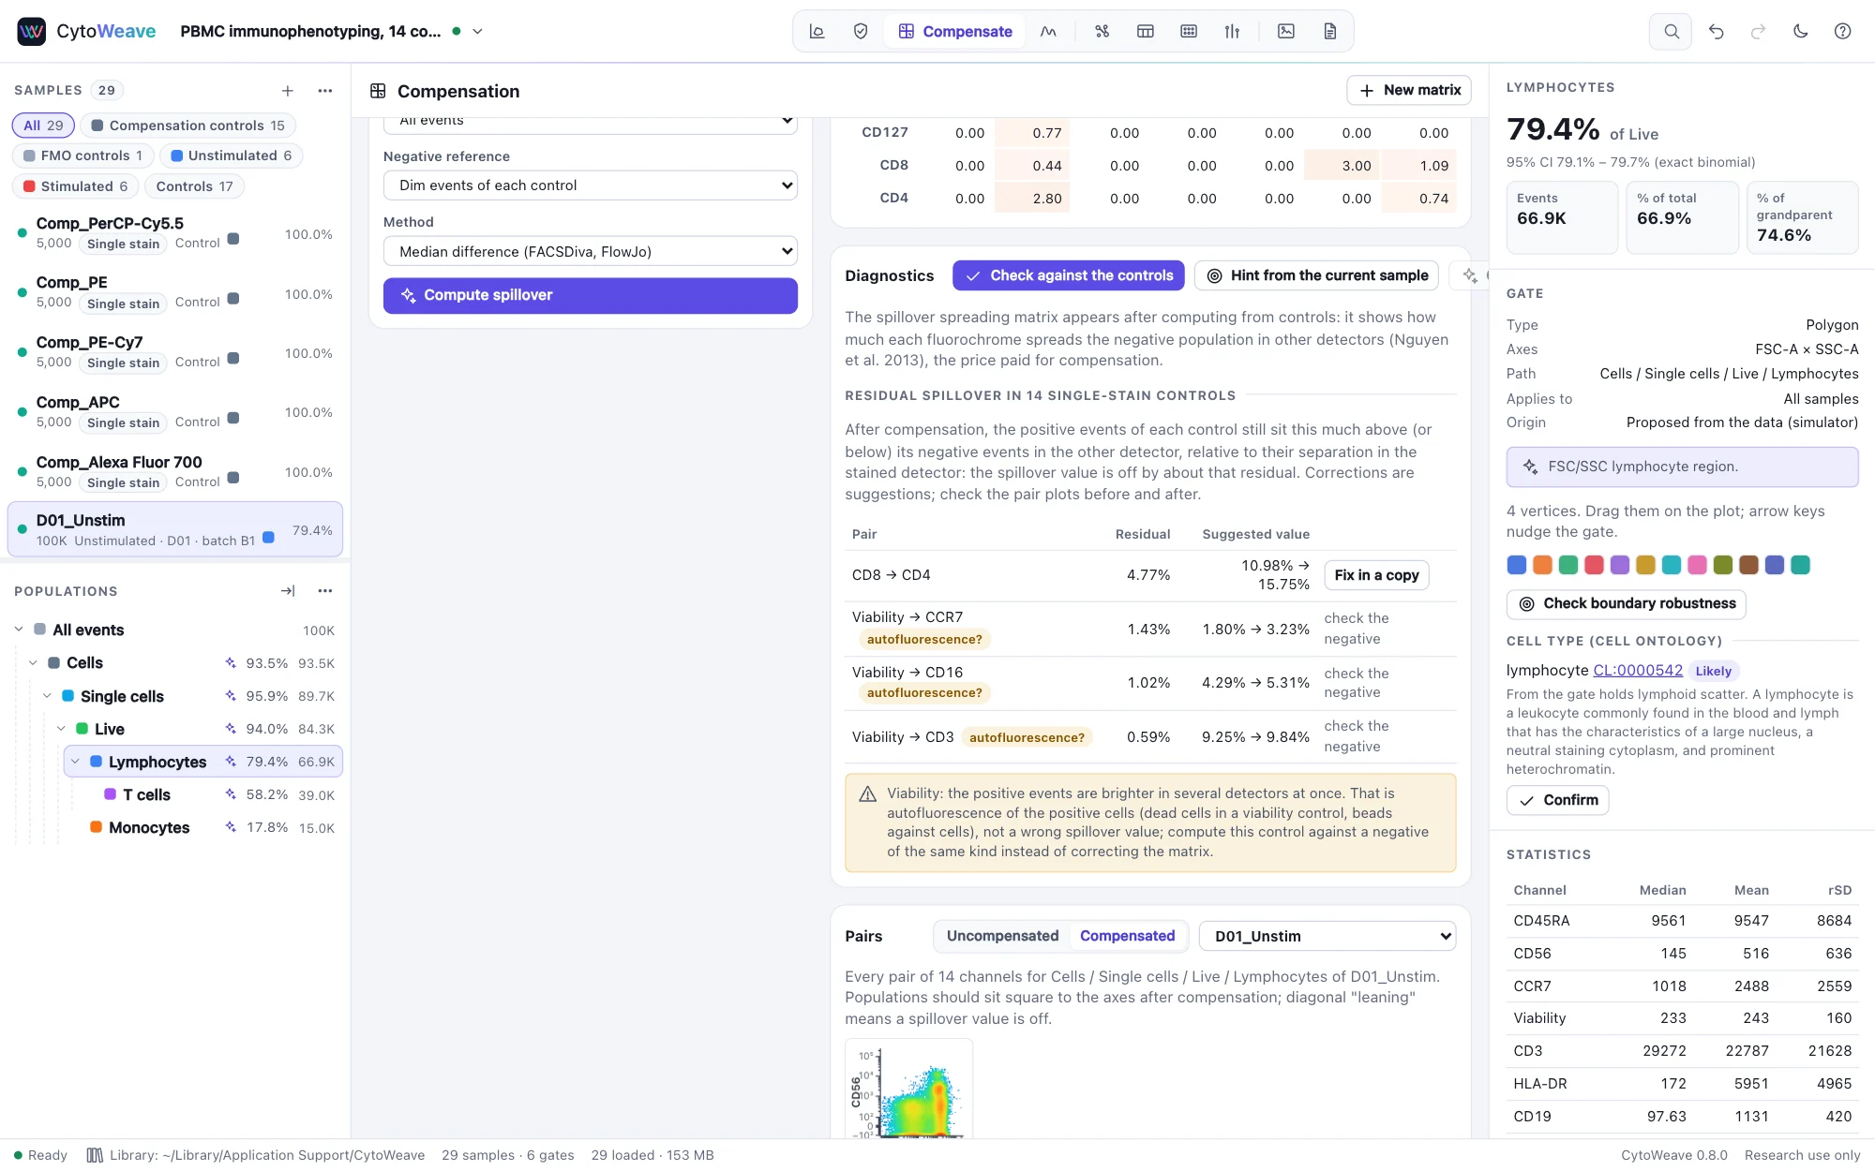The height and width of the screenshot is (1171, 1875).
Task: Filter samples by Stimulated tag
Action: point(76,186)
